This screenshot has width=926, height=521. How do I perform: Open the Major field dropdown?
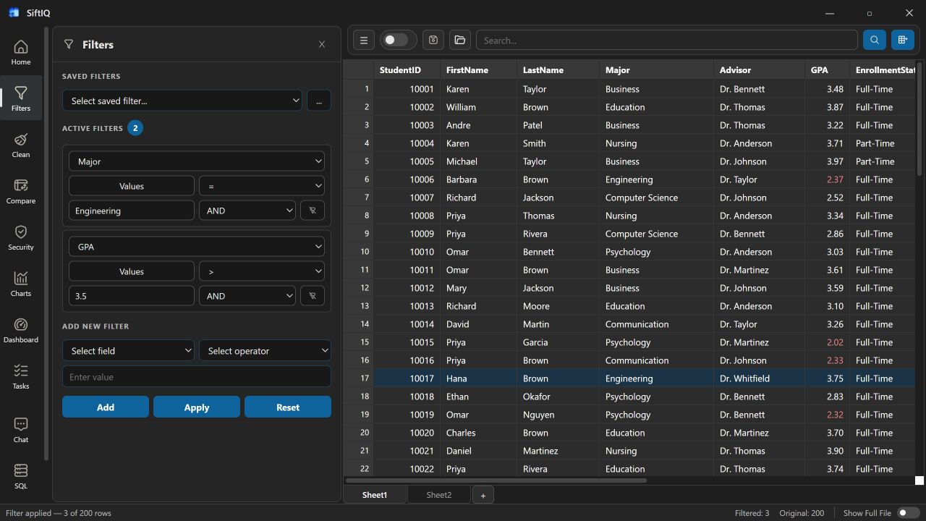tap(196, 161)
